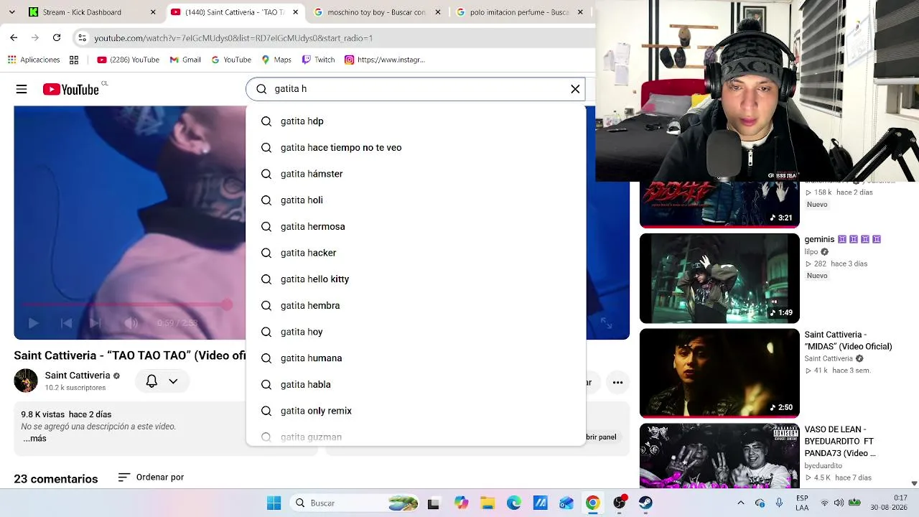Skip to the next video in player

click(95, 323)
